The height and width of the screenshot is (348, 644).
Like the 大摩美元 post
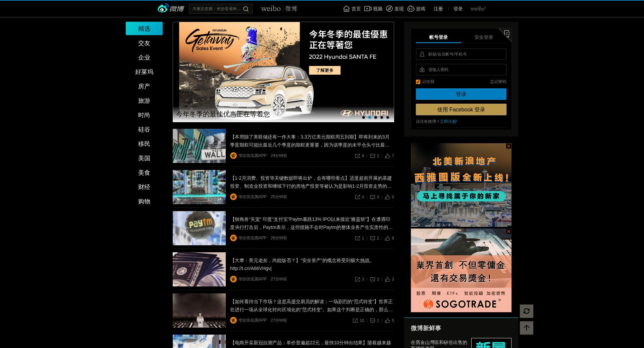387,279
